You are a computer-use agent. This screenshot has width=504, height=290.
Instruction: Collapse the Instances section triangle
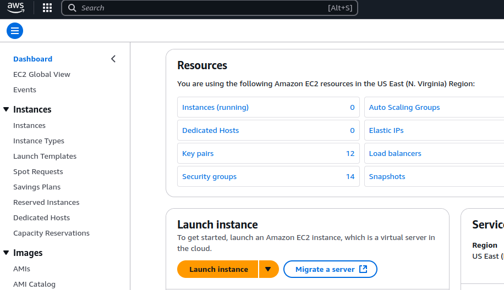6,109
